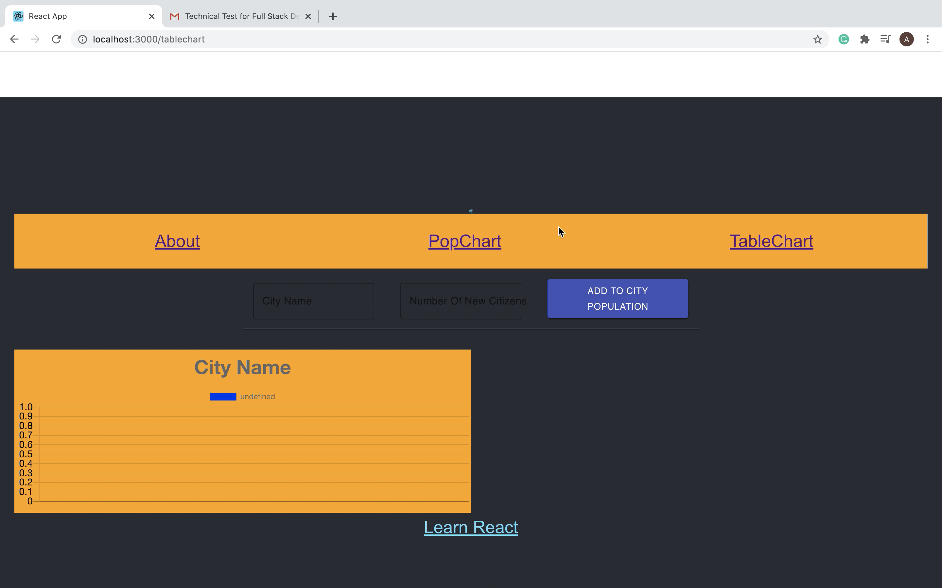Reload the page with the refresh icon
Image resolution: width=942 pixels, height=588 pixels.
[57, 39]
